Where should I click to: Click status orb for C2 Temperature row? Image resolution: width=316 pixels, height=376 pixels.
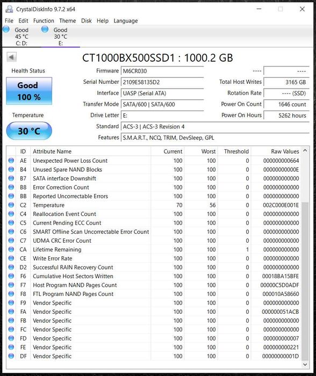tap(11, 205)
